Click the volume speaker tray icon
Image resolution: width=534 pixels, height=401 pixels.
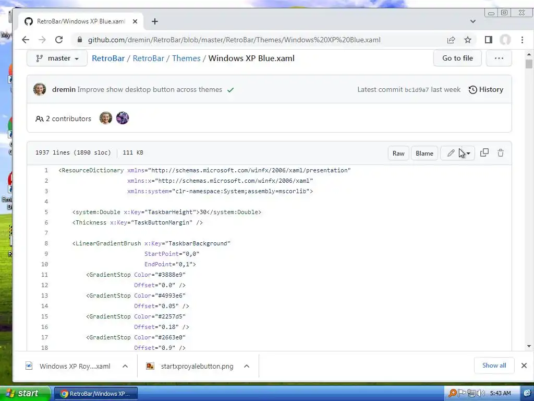481,394
